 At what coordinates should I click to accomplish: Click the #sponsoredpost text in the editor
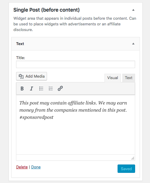pos(36,117)
